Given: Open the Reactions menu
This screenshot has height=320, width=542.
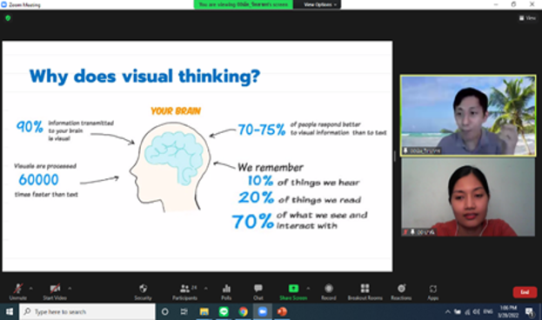Looking at the screenshot, I should click(401, 288).
